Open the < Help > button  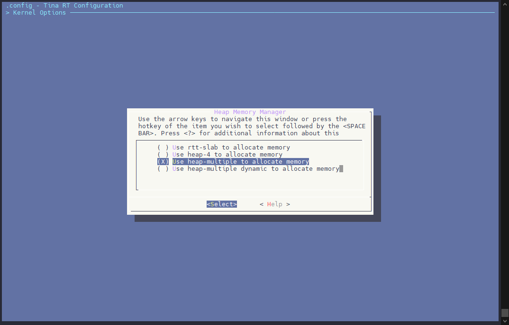[x=275, y=204]
